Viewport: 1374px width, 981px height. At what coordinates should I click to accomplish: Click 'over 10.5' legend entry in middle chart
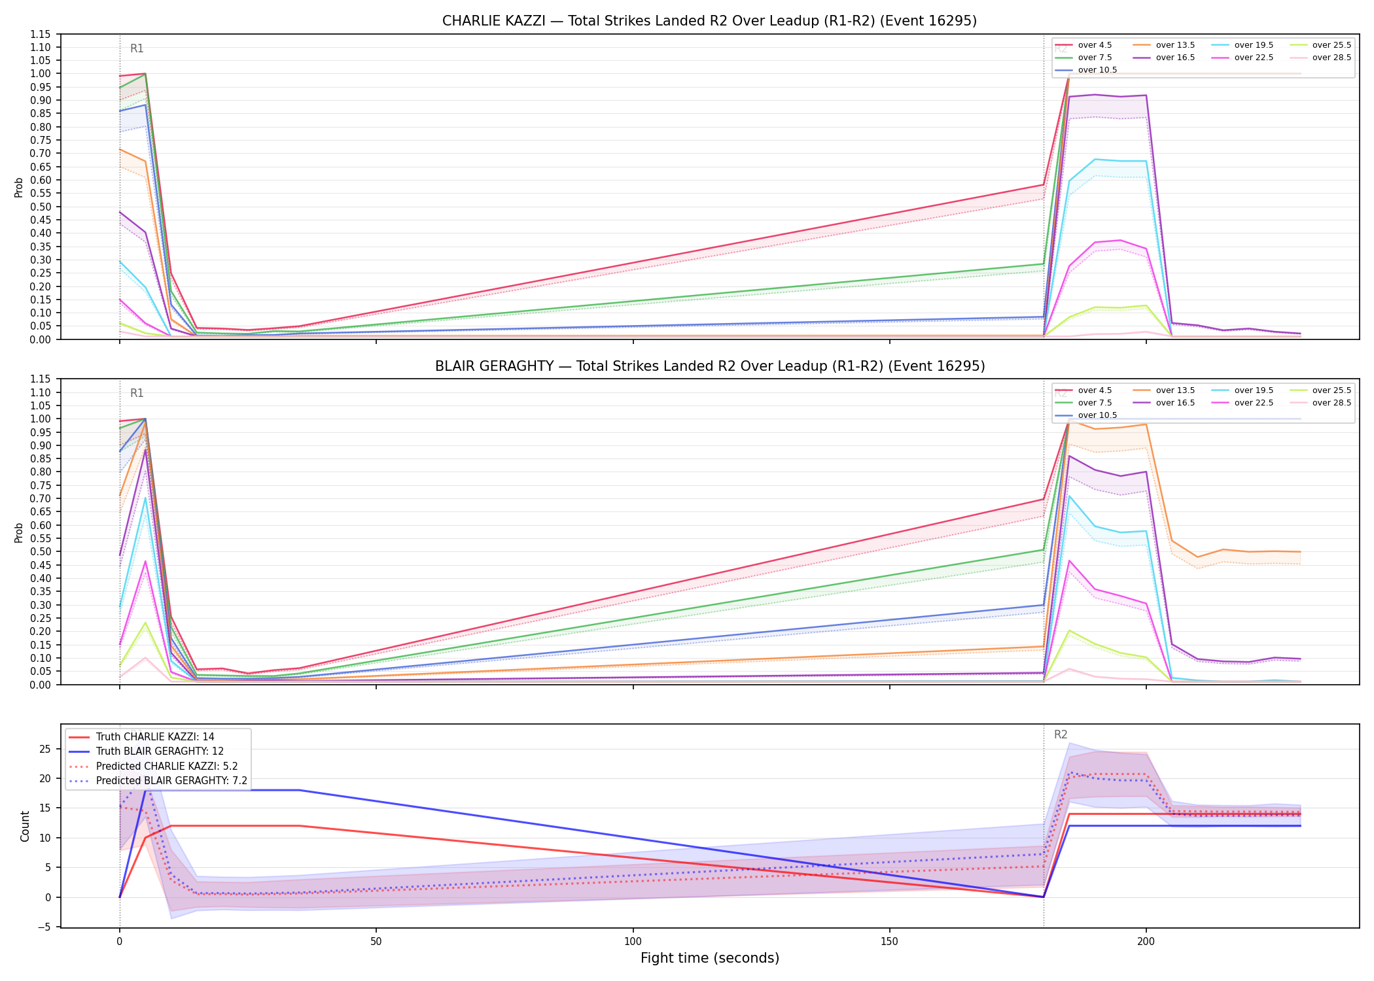(1086, 415)
